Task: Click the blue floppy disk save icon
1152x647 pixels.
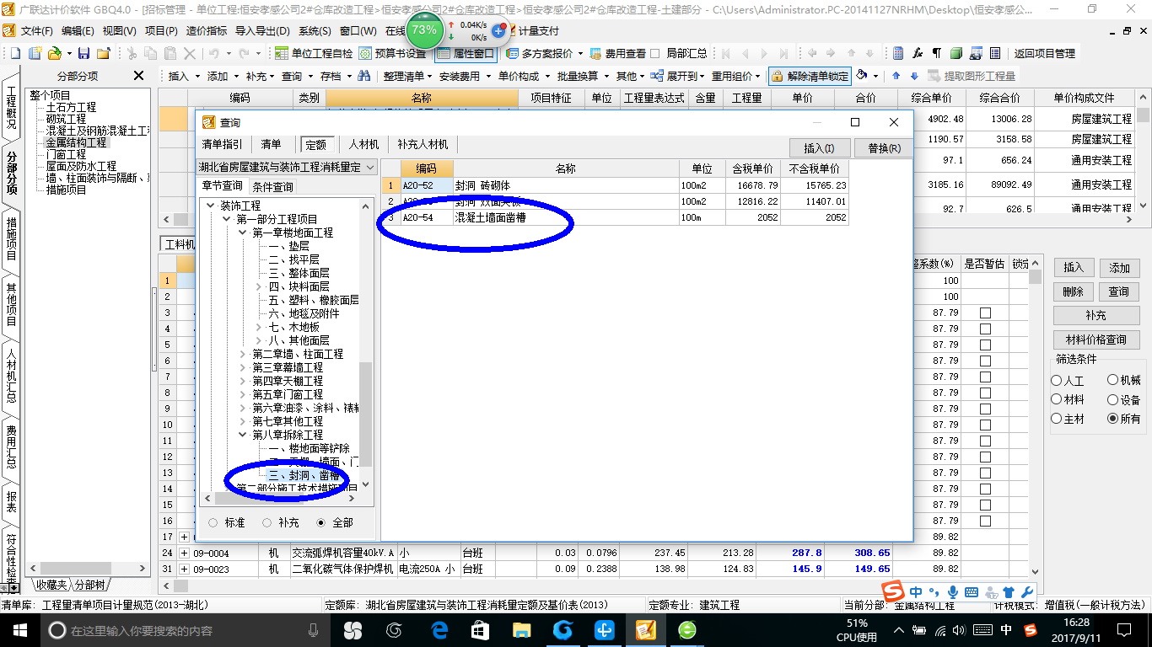Action: click(x=84, y=53)
